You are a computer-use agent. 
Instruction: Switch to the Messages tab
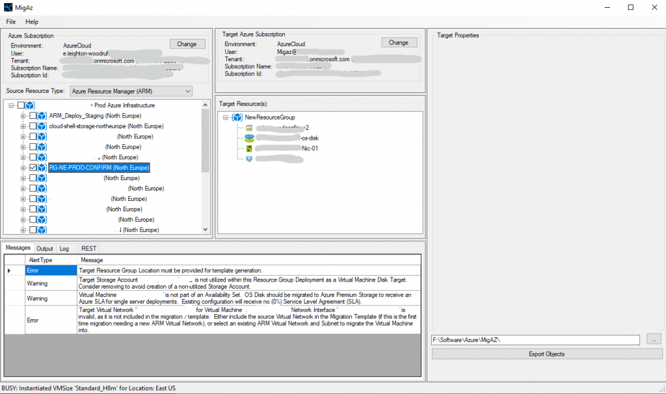click(x=18, y=248)
